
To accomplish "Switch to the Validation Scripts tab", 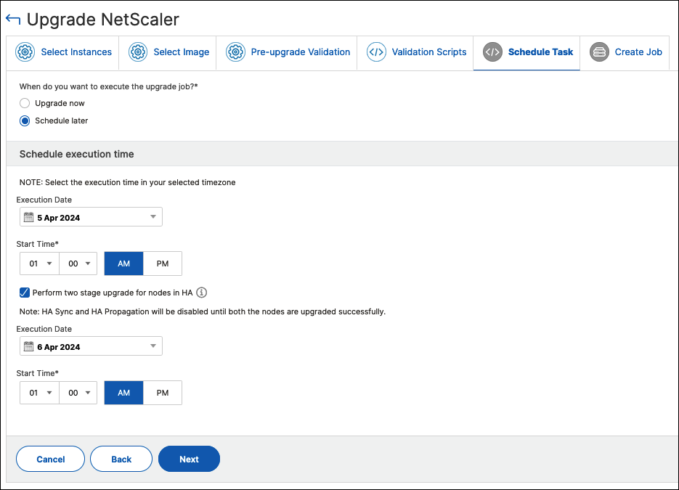I will coord(415,52).
